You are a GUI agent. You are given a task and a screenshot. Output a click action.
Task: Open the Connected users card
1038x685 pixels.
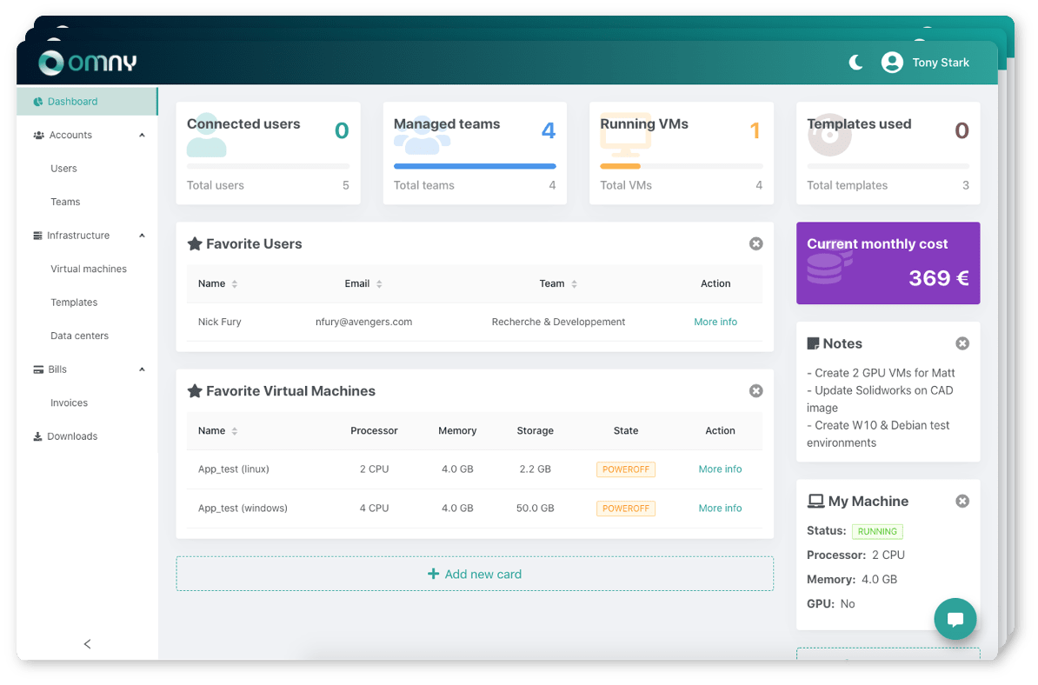(268, 153)
